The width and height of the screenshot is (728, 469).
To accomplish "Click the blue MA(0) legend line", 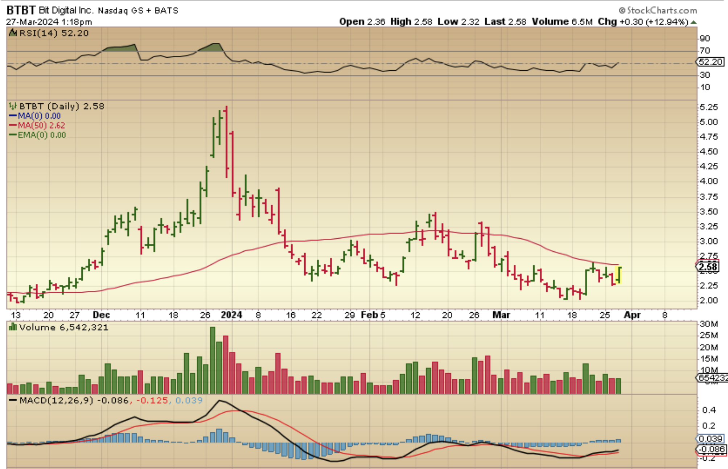I will (x=13, y=116).
